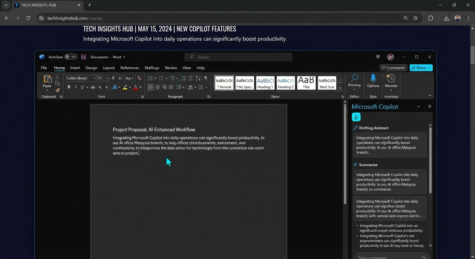Click the Sort icon in the Paragraph group

tap(198, 78)
